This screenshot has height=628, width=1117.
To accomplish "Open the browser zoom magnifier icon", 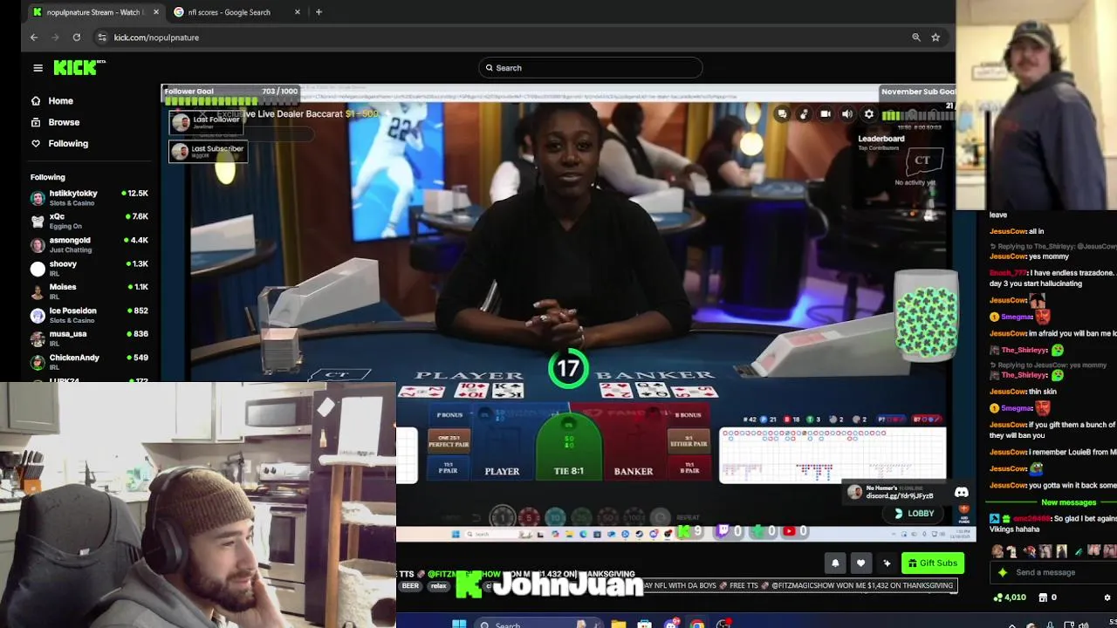I will [x=916, y=38].
